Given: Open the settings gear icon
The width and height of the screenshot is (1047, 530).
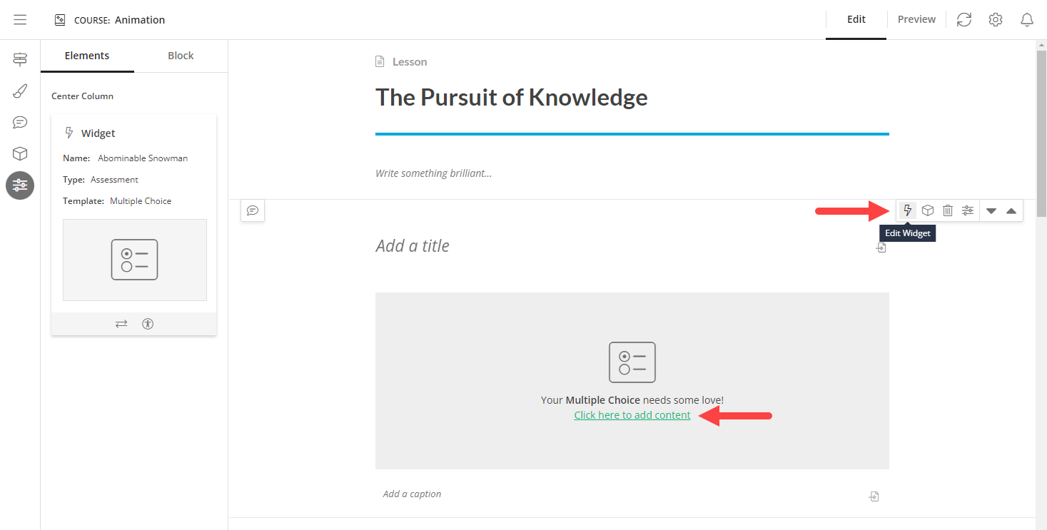Looking at the screenshot, I should point(995,19).
